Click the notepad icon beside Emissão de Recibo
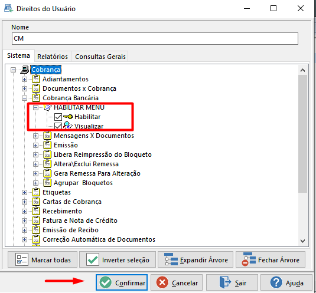Viewport: 316px width, 293px height. [36, 231]
